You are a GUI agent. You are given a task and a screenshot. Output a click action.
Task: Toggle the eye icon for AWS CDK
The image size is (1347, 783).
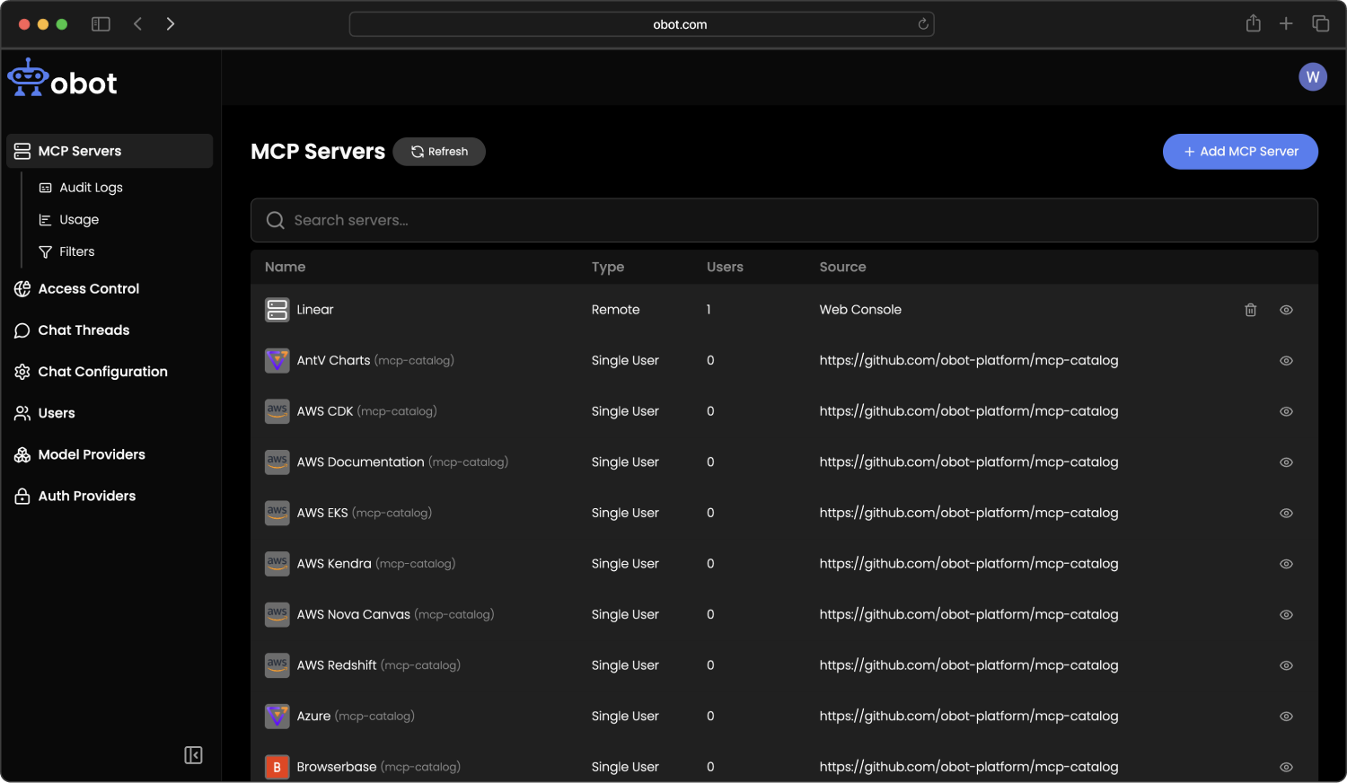pyautogui.click(x=1286, y=411)
